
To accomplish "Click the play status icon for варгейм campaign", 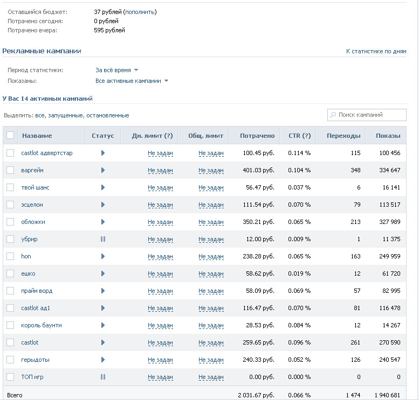I will (x=103, y=170).
